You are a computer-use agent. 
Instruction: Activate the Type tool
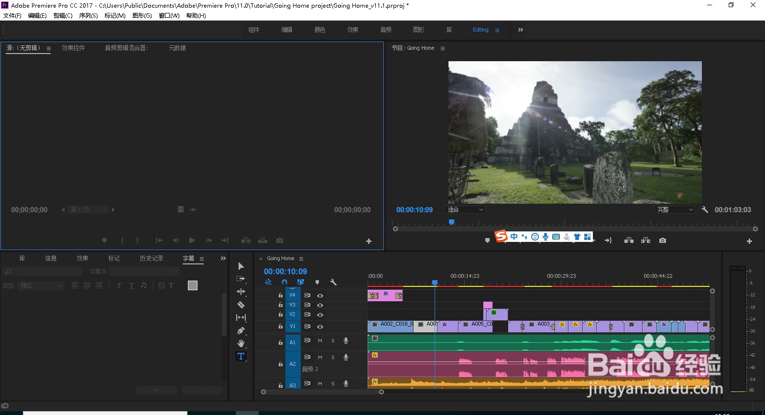[x=241, y=356]
